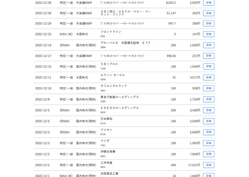Select the 17,531円 amount for 三井物産
Viewport: 249px width, 177px height.
[194, 165]
